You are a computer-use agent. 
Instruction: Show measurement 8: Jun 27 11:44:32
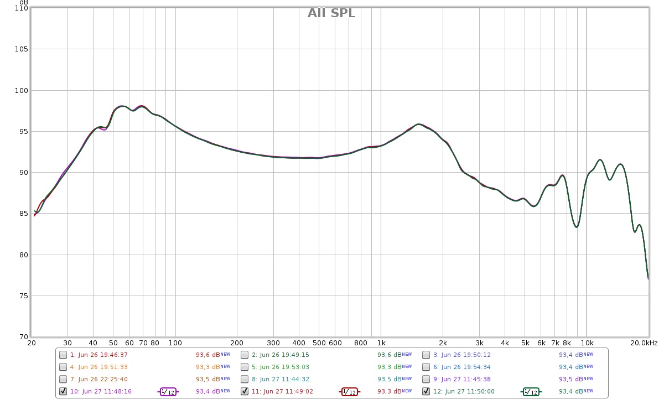pos(245,379)
